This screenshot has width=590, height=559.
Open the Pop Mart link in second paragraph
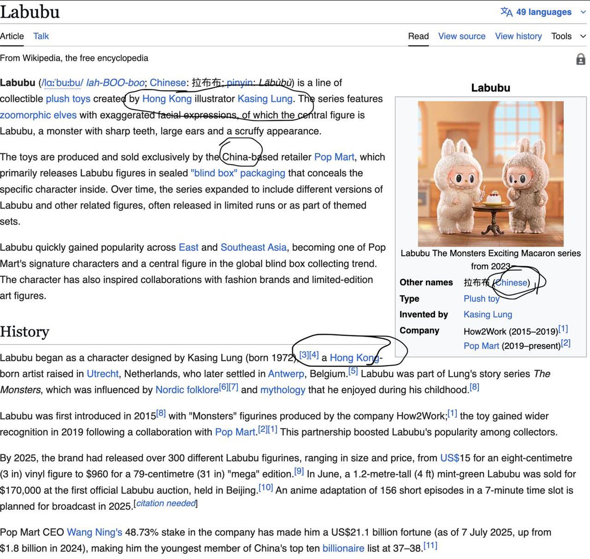[x=334, y=157]
